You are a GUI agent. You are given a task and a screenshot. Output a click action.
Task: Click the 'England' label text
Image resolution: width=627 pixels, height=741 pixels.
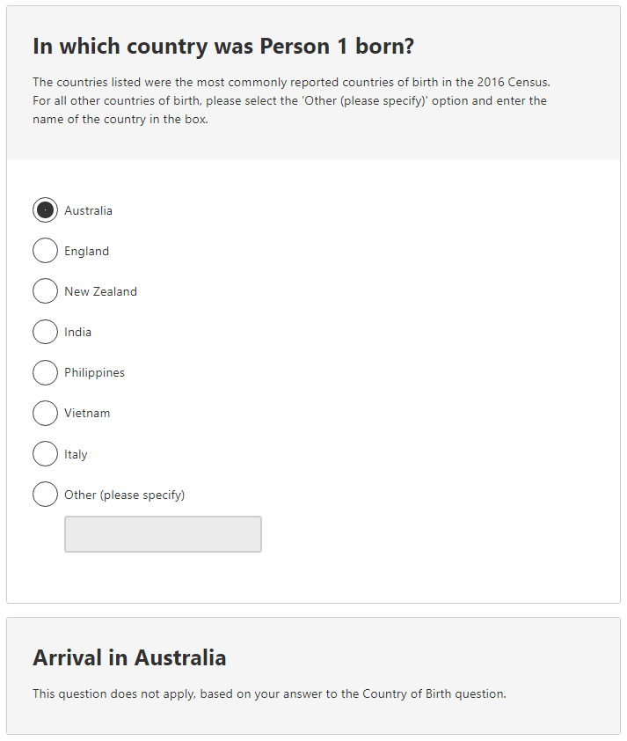click(x=85, y=251)
